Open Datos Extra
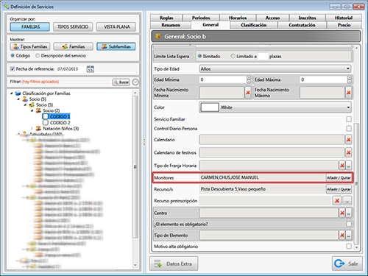The image size is (368, 276). 174,263
